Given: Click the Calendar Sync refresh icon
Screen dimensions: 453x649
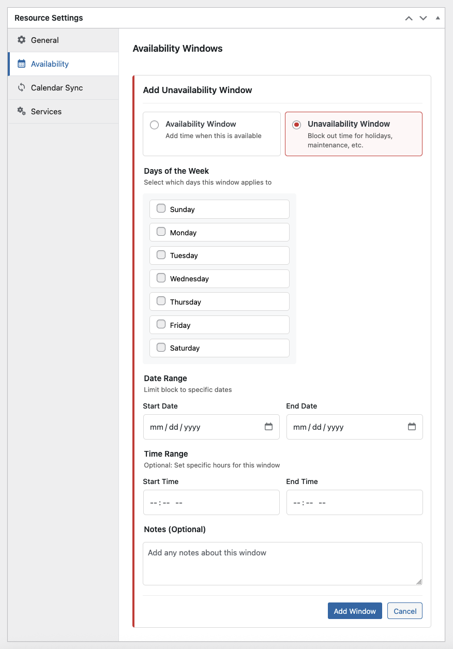Looking at the screenshot, I should pyautogui.click(x=21, y=87).
